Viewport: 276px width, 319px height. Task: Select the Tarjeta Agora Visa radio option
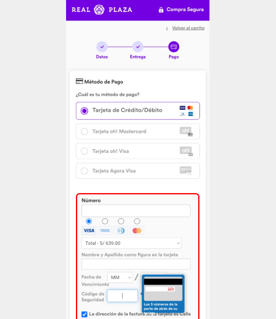pyautogui.click(x=85, y=171)
